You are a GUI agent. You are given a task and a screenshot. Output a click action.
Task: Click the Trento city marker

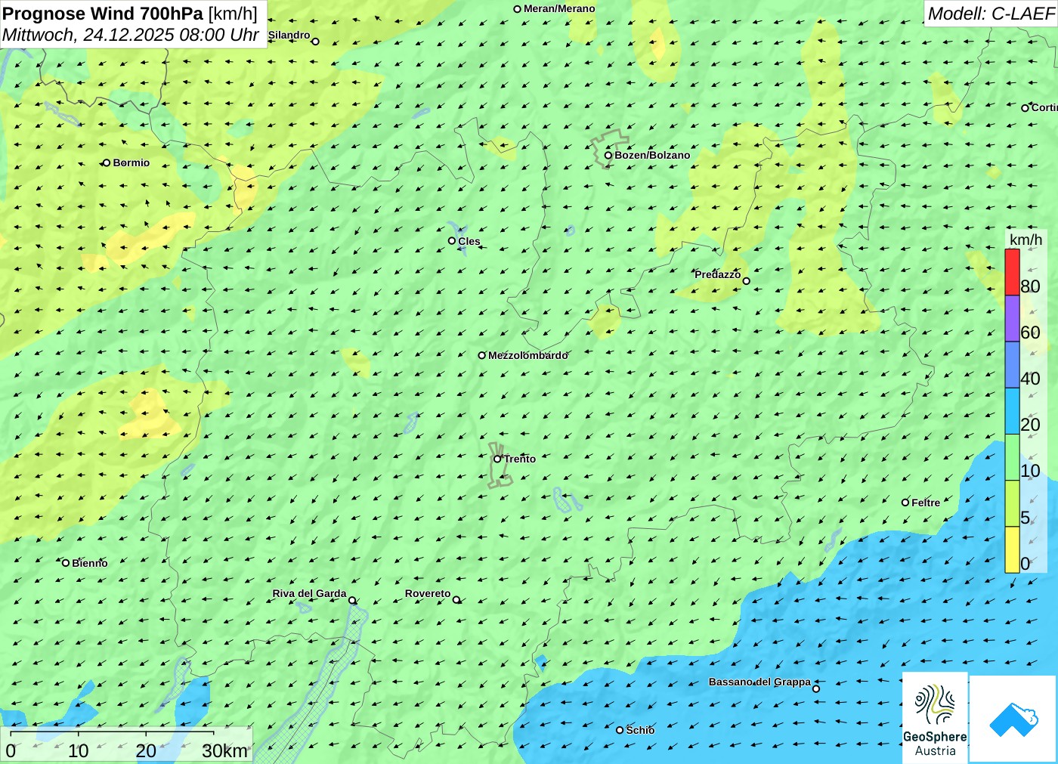tap(497, 459)
